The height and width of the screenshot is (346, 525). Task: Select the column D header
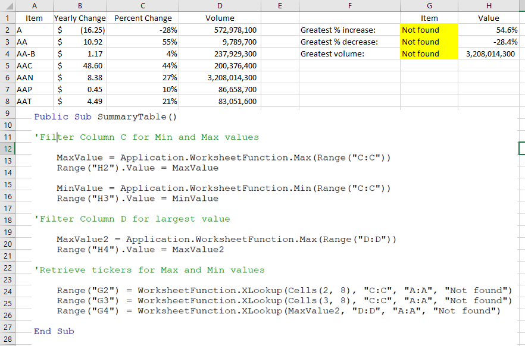pos(220,5)
